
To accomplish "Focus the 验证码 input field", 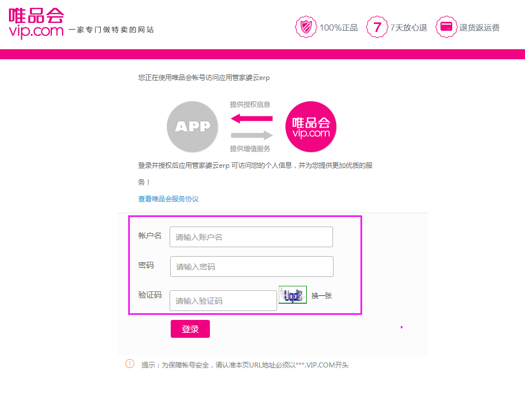I will (223, 300).
